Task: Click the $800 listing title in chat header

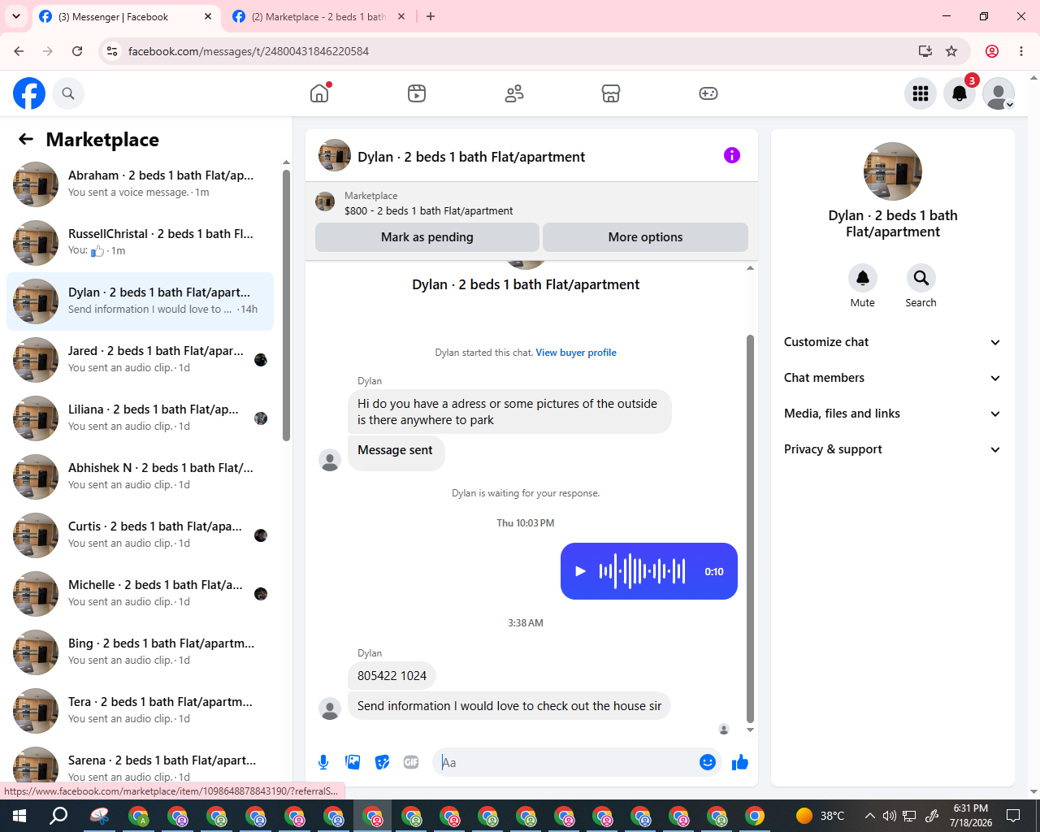Action: click(x=428, y=210)
